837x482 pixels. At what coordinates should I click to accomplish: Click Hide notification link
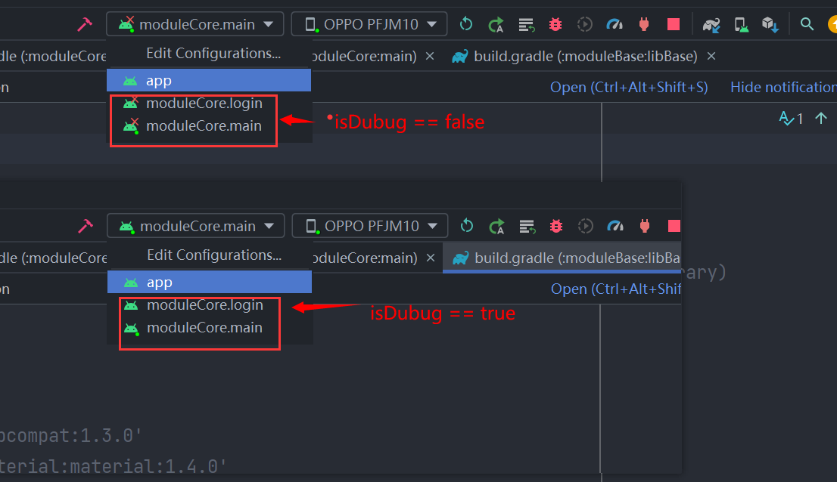pos(783,87)
